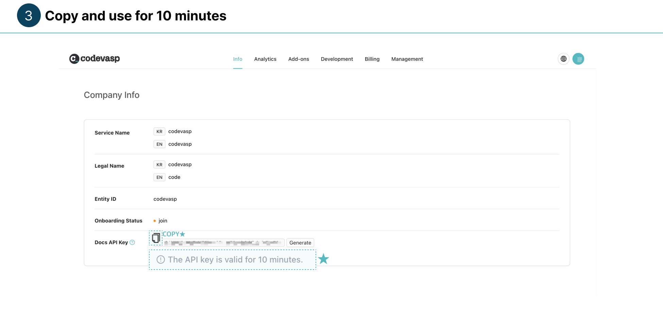Open the teal user avatar menu
Screen dimensions: 663x310
point(578,59)
